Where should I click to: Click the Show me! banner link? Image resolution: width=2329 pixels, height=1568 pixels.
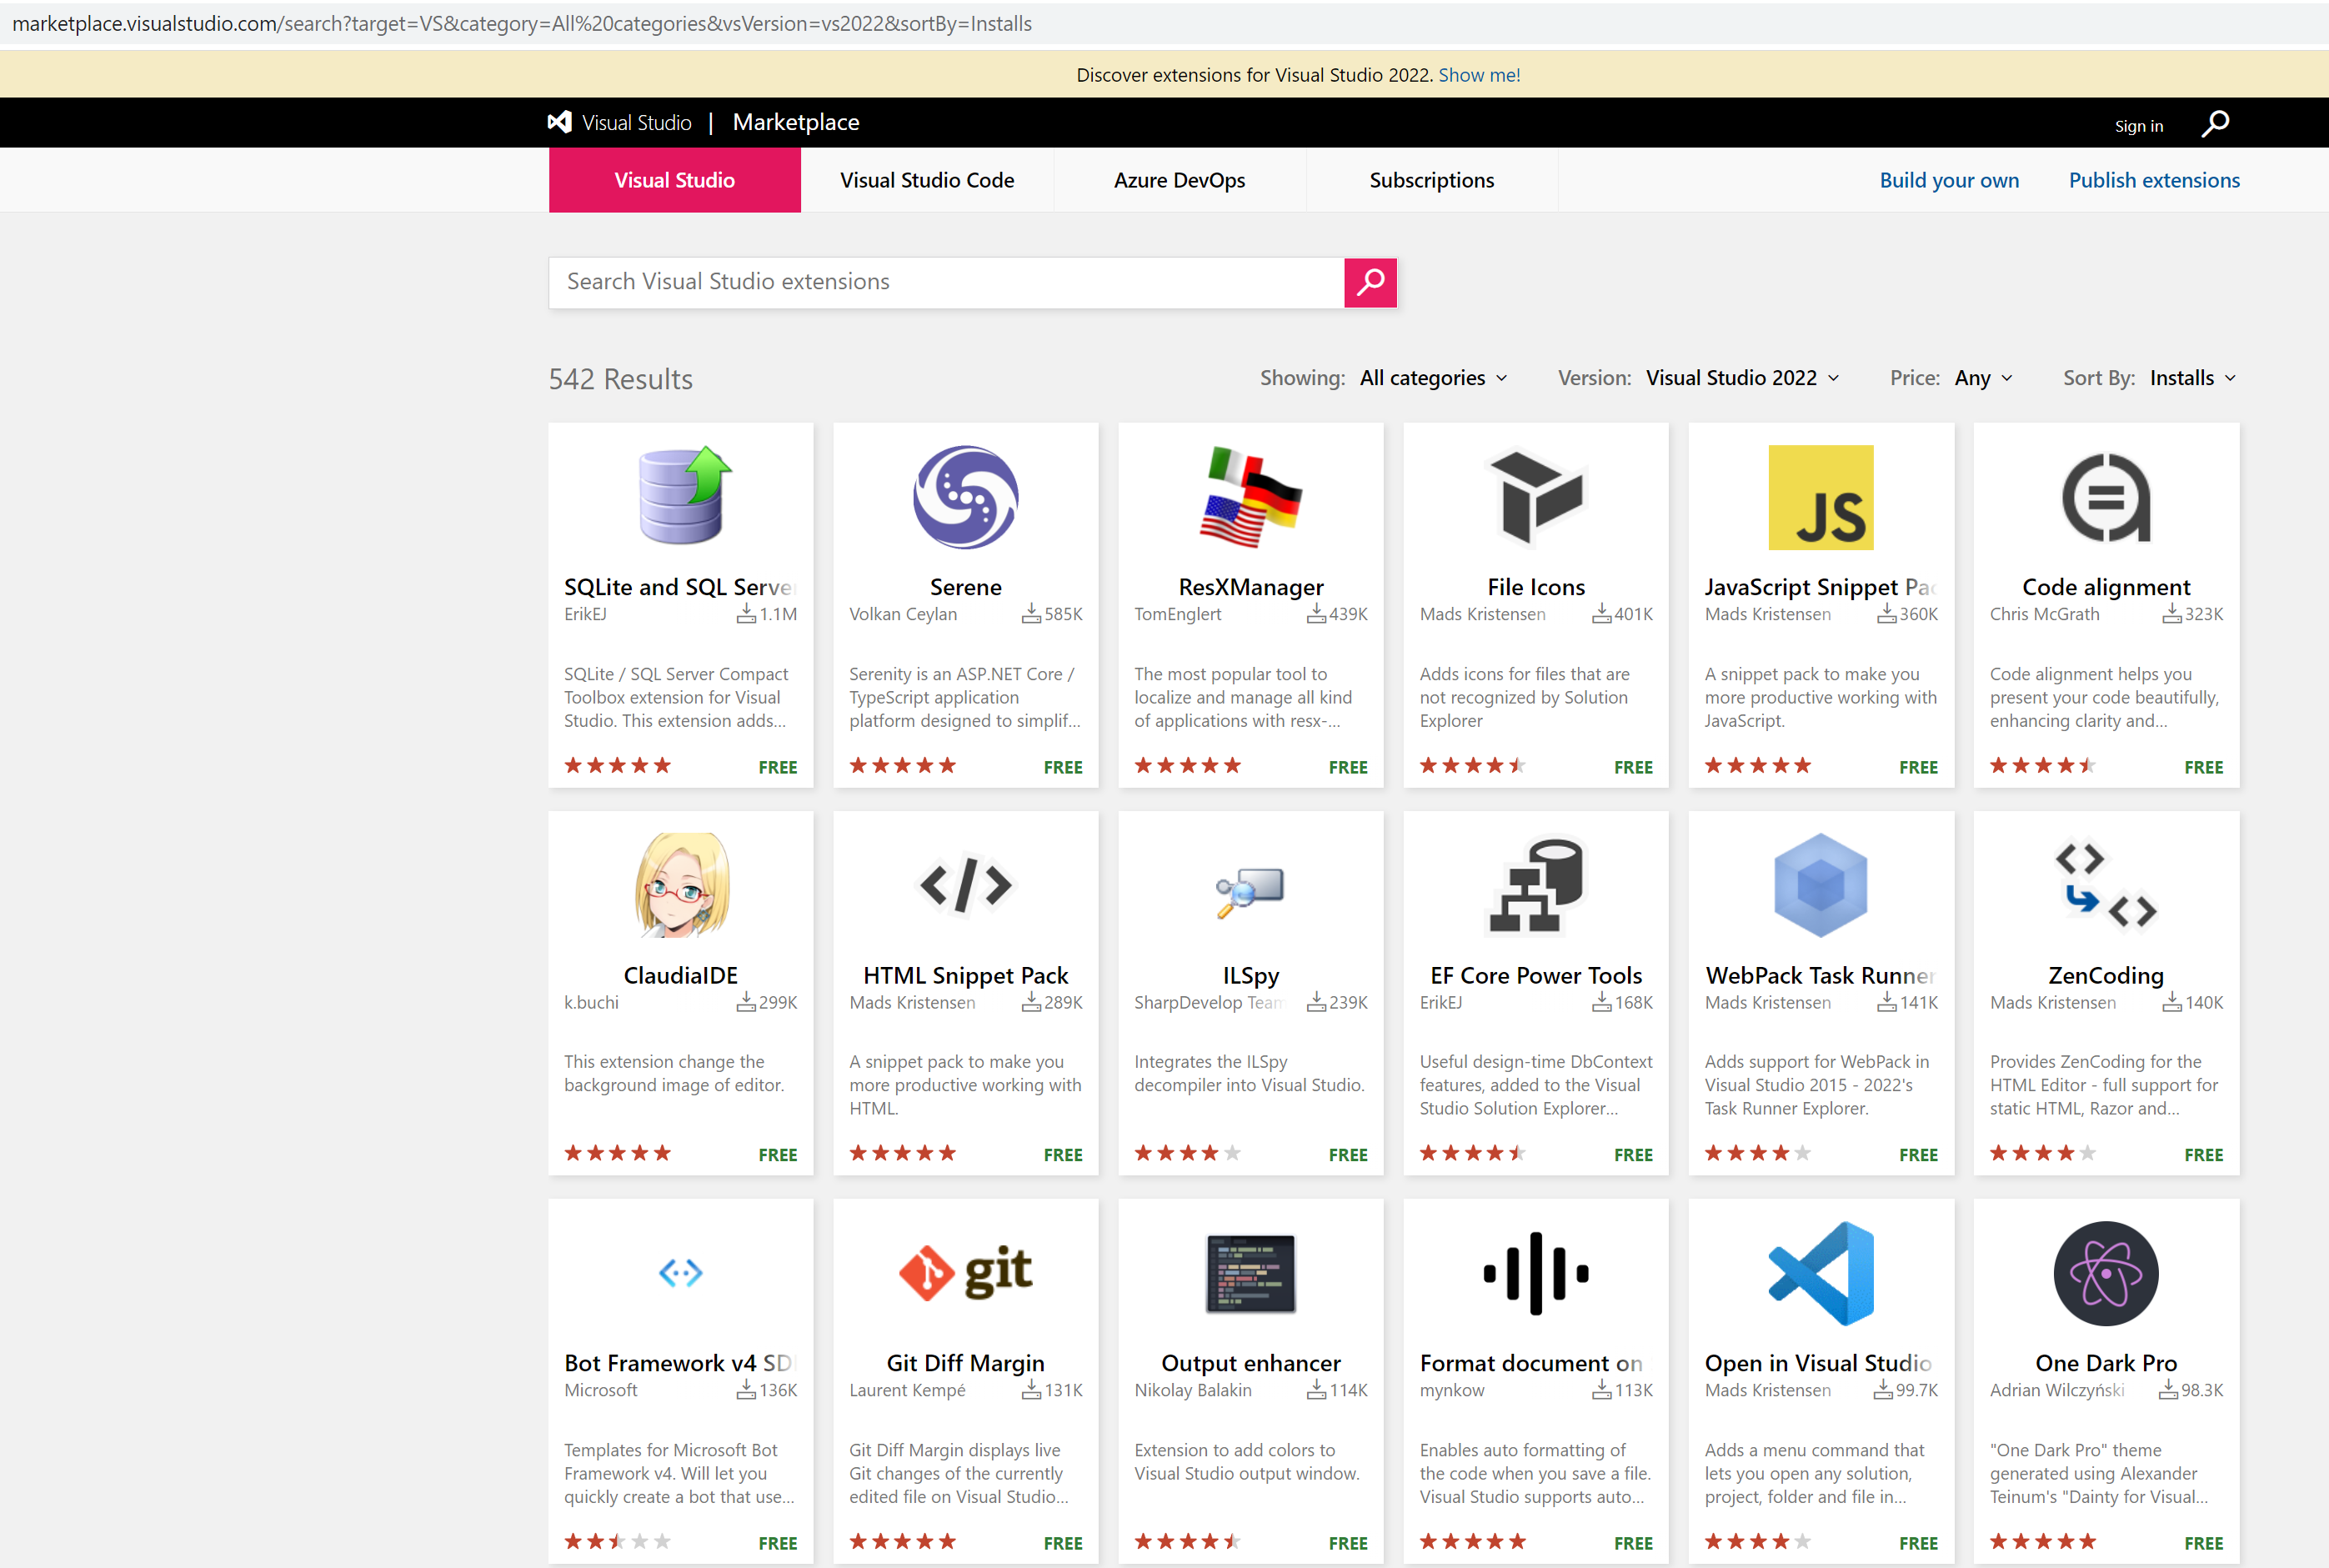(x=1478, y=75)
